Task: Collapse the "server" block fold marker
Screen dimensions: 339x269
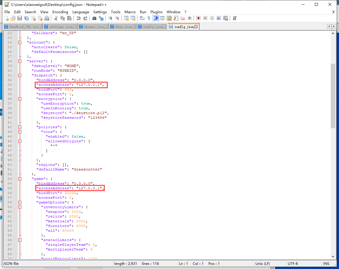Action: [20, 61]
